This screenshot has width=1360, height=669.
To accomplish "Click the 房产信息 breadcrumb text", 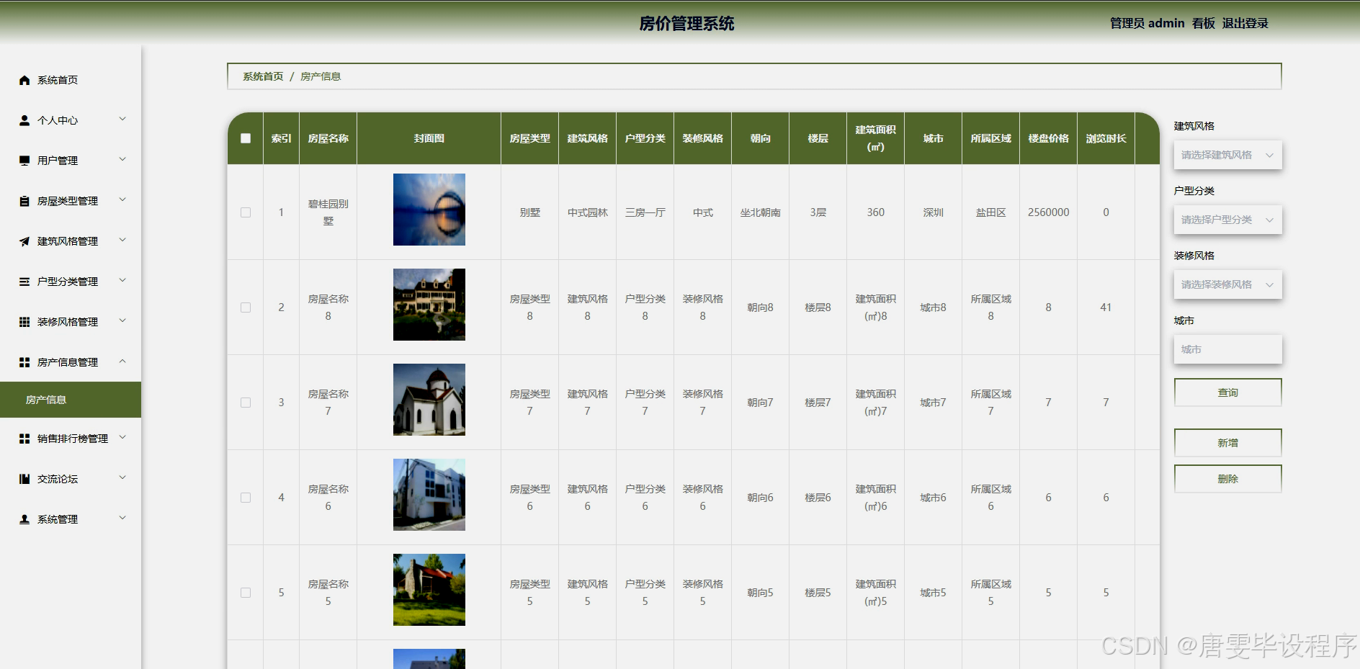I will tap(321, 76).
